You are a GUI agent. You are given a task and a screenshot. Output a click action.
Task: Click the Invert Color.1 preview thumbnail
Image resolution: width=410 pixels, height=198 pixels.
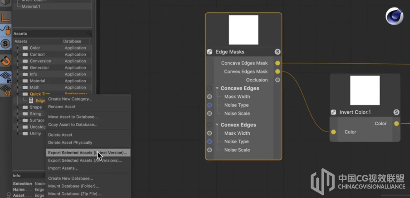point(365,90)
